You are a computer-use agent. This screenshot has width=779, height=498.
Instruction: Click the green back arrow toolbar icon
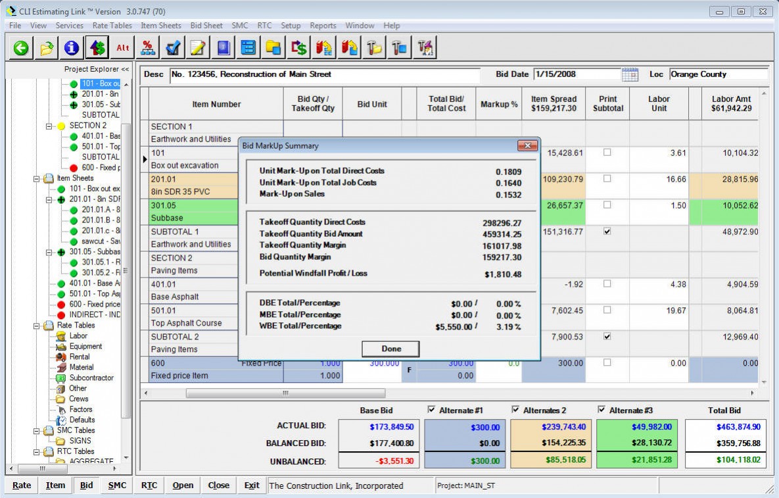(21, 48)
